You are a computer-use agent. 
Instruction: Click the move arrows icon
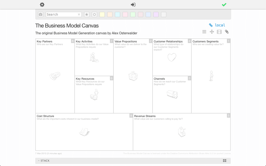point(212,31)
